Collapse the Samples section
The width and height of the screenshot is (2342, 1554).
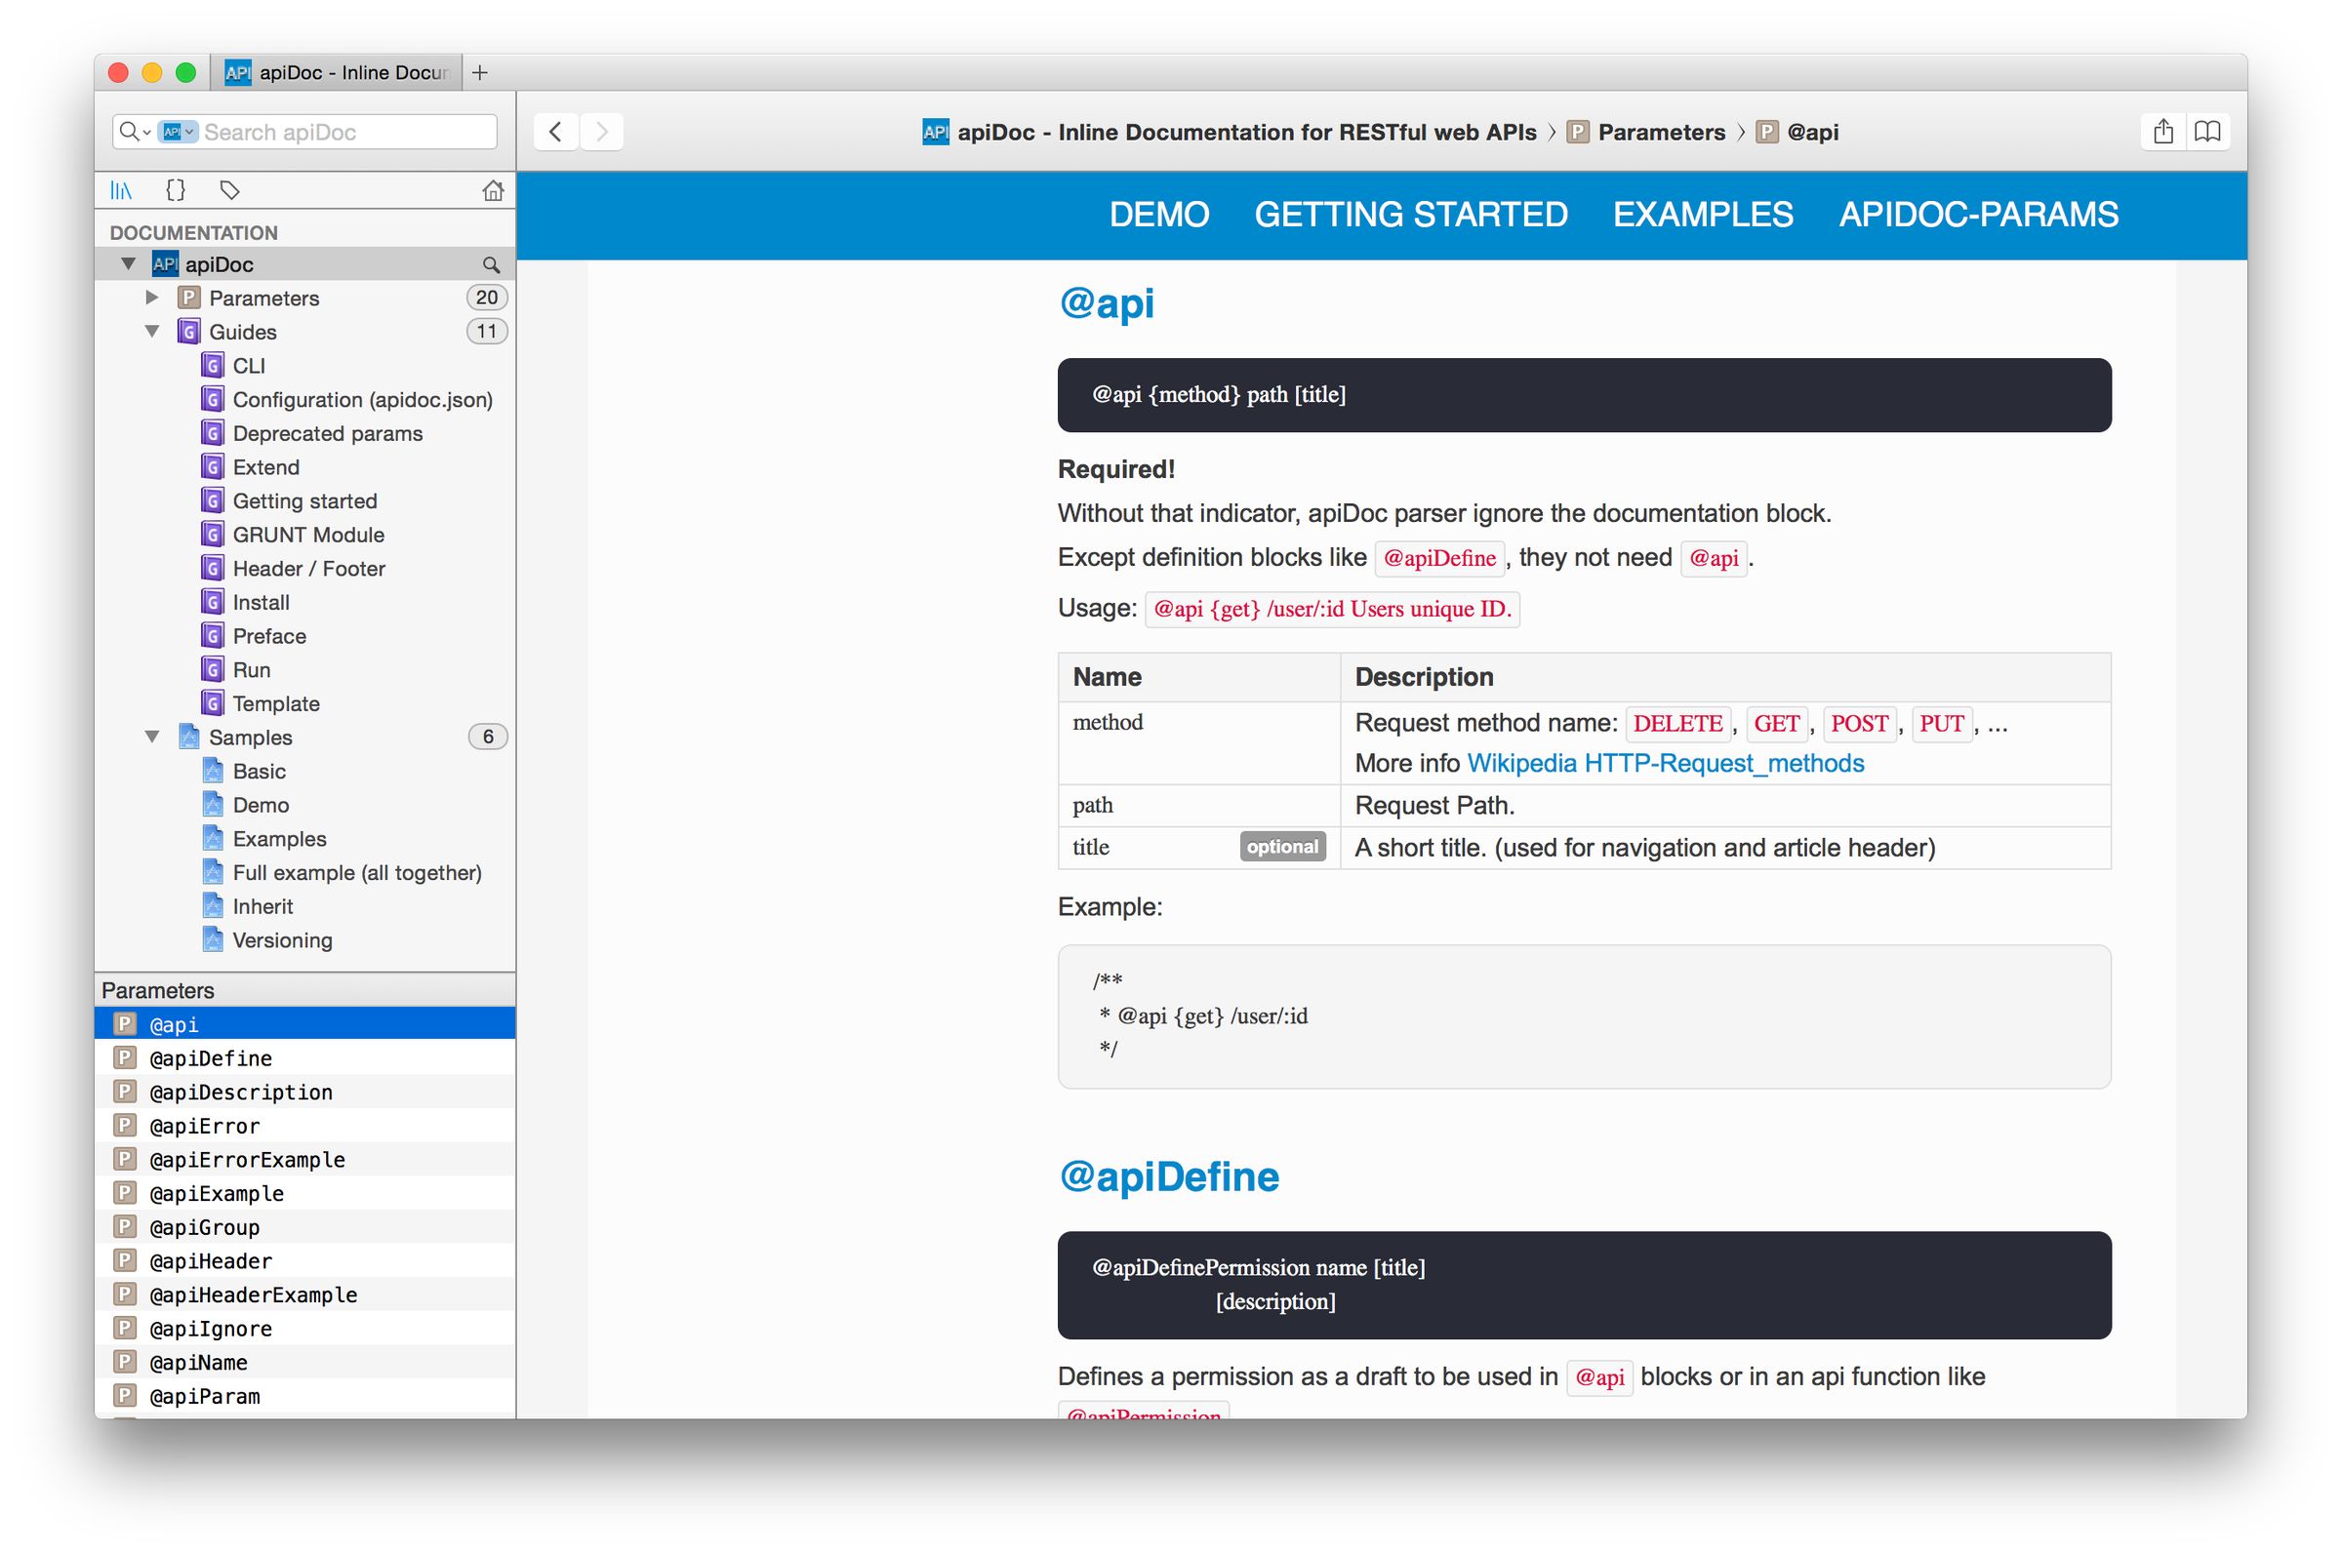click(151, 737)
